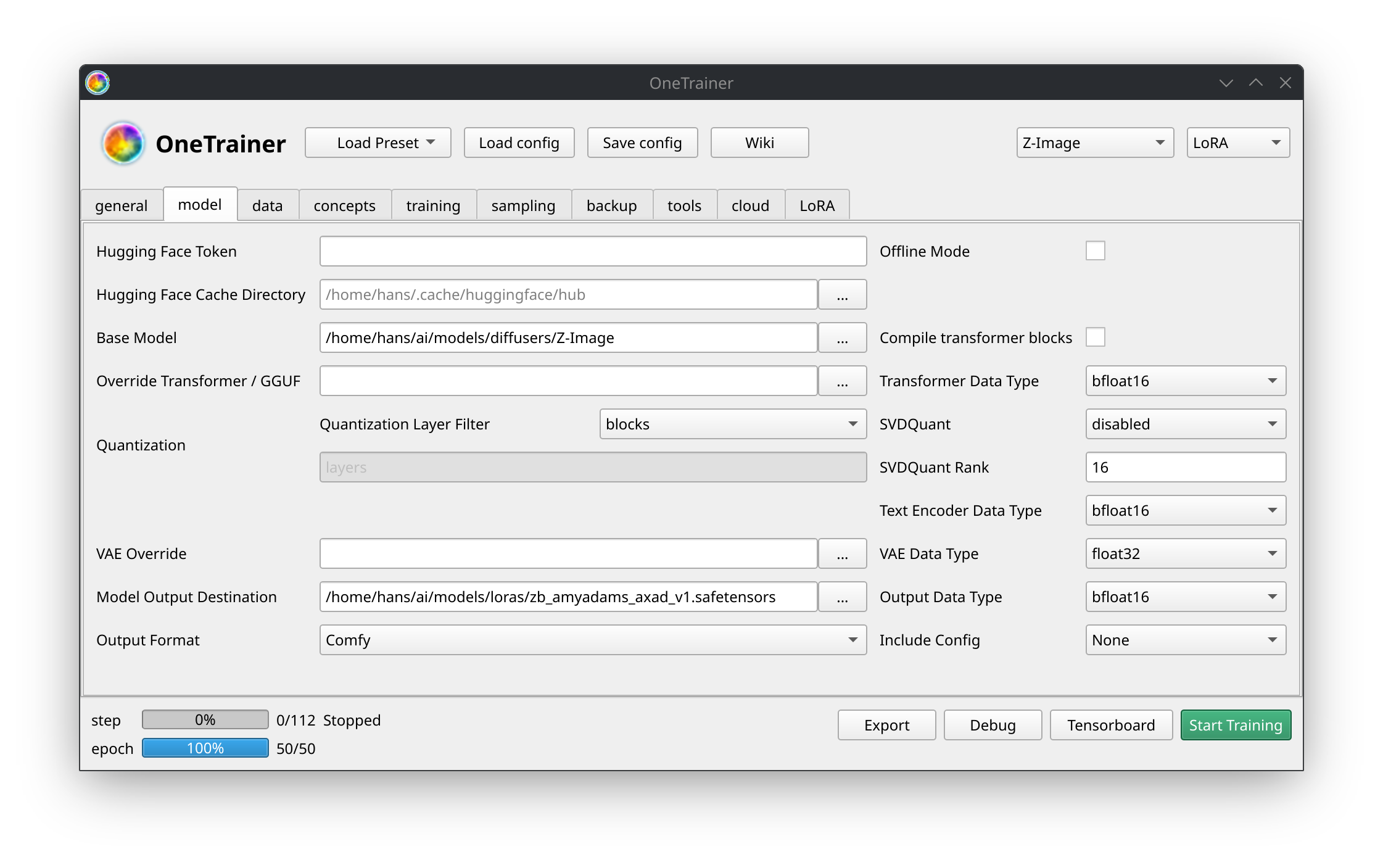Open the Output Data Type dropdown
The width and height of the screenshot is (1383, 865).
pyautogui.click(x=1186, y=597)
